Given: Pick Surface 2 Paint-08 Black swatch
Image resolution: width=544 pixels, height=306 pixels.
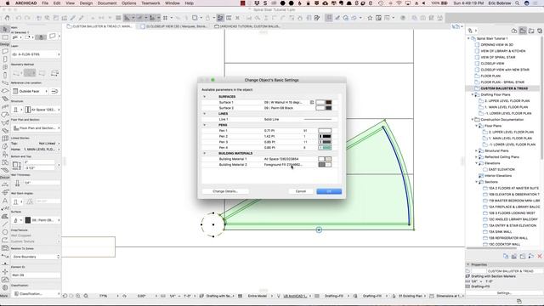Looking at the screenshot, I should pyautogui.click(x=324, y=108).
